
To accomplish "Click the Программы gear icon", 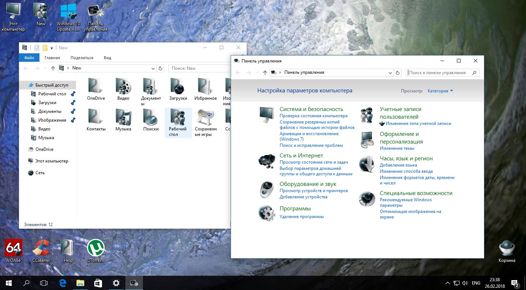I will click(266, 213).
